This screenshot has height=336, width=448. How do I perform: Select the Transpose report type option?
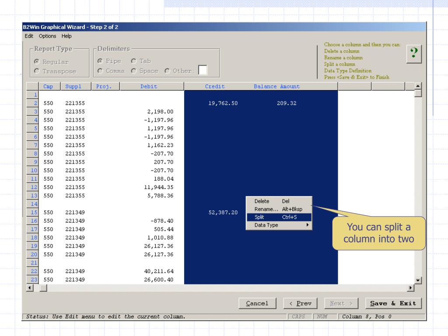(x=37, y=71)
